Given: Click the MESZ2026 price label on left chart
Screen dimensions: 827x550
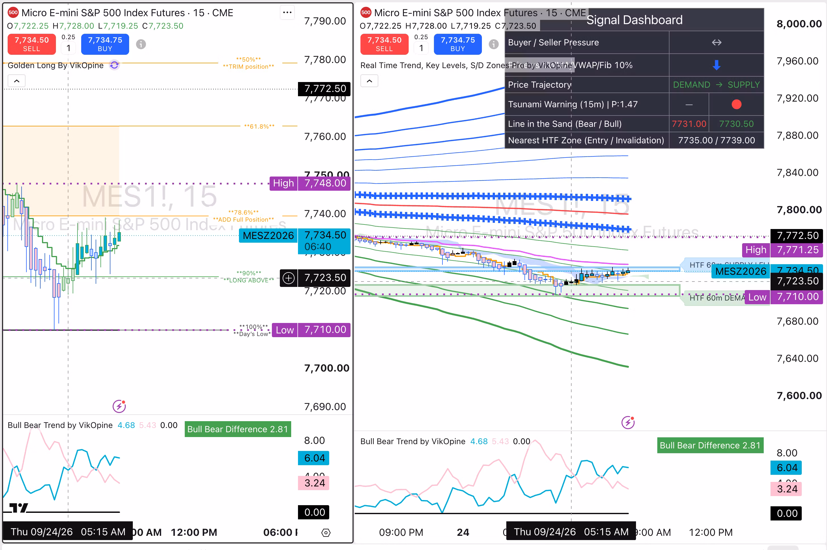Looking at the screenshot, I should pos(268,235).
